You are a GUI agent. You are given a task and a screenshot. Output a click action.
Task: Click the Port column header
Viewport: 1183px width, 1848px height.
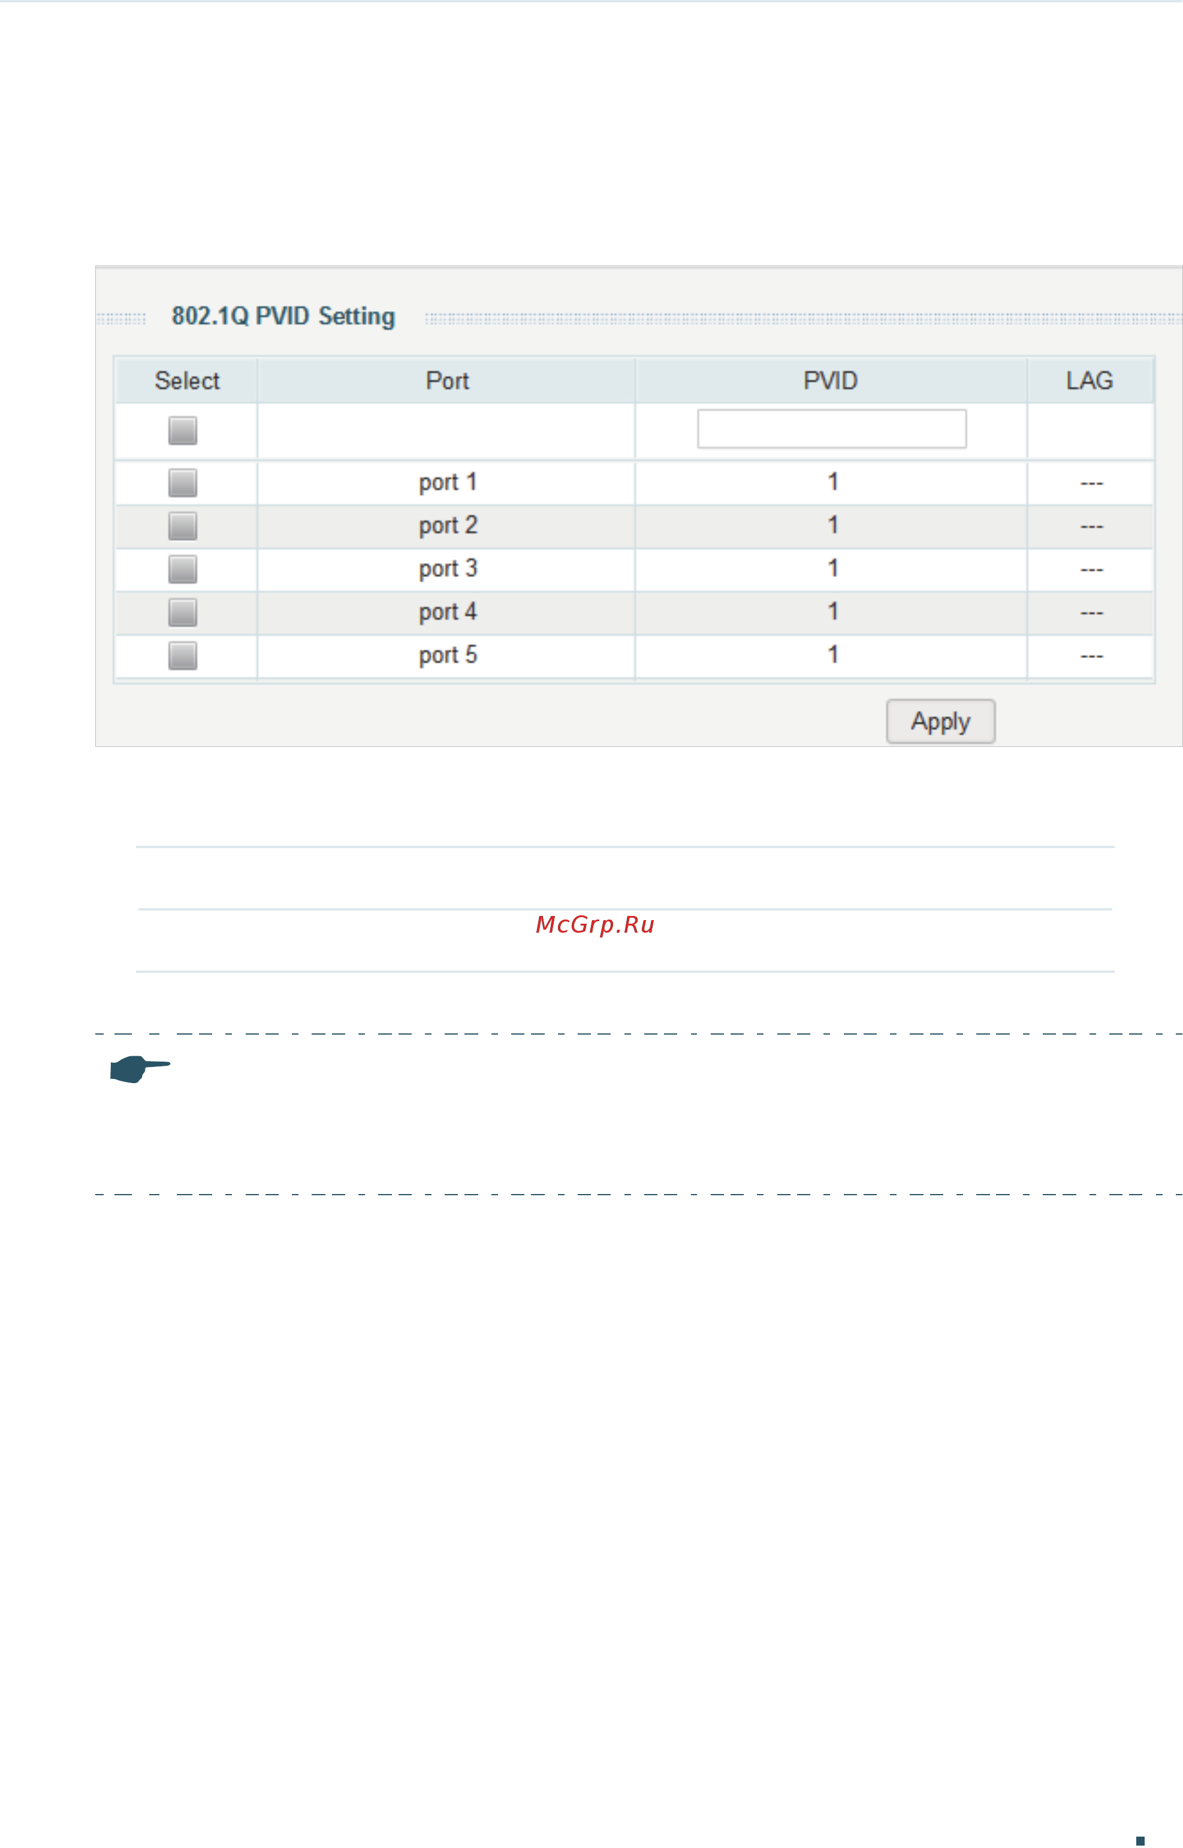(447, 381)
